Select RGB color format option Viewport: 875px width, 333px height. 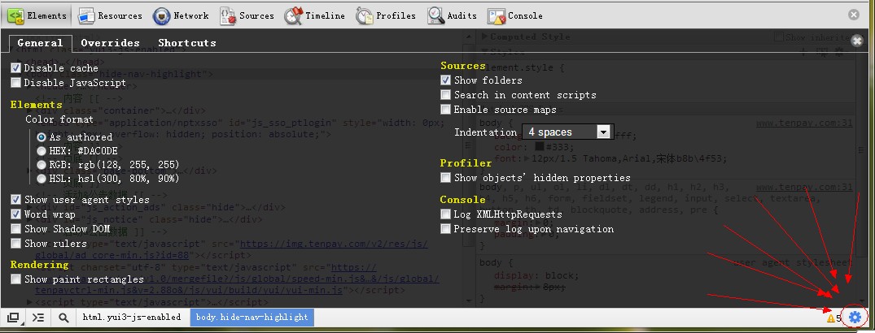click(x=42, y=165)
